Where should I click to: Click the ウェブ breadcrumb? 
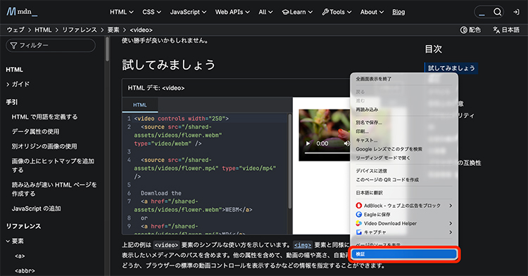pos(15,30)
